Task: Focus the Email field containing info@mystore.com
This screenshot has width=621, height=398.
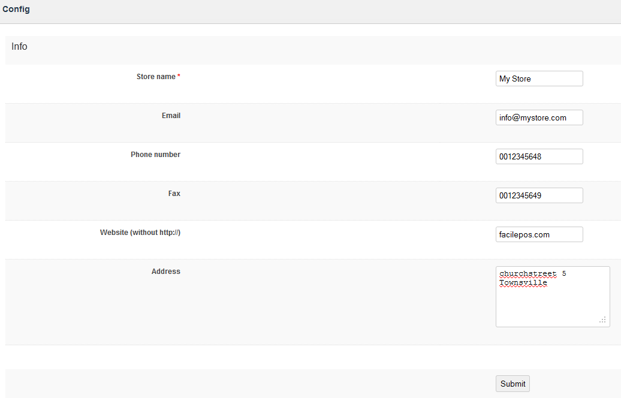Action: pos(539,117)
